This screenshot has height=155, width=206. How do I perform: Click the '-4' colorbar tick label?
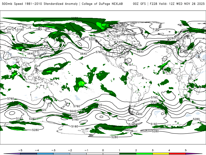coord(37,150)
